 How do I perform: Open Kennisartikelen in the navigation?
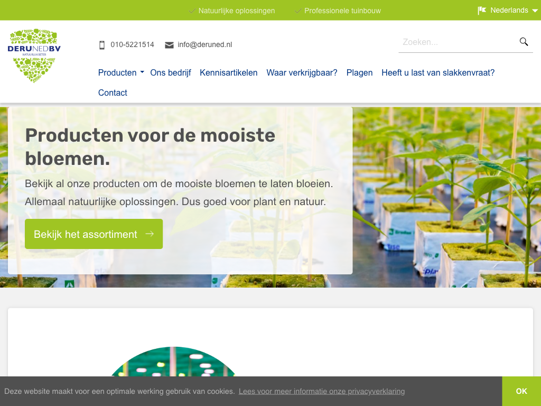[x=228, y=73]
